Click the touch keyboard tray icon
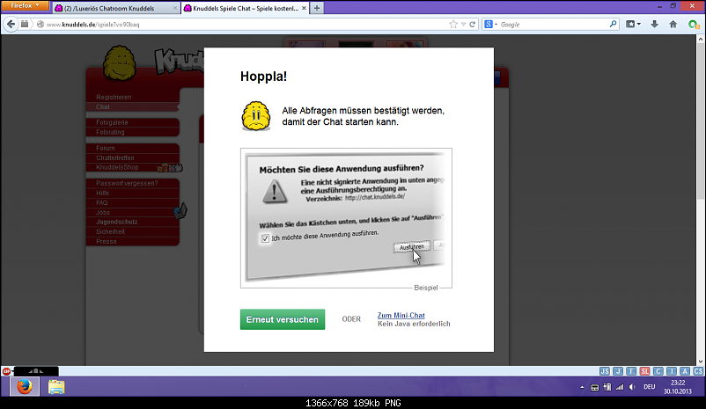The height and width of the screenshot is (409, 706). [594, 387]
